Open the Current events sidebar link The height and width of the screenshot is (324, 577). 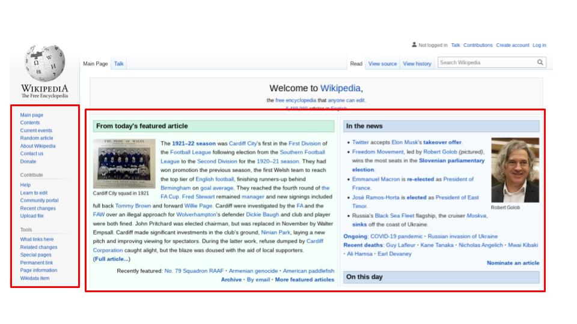[36, 130]
